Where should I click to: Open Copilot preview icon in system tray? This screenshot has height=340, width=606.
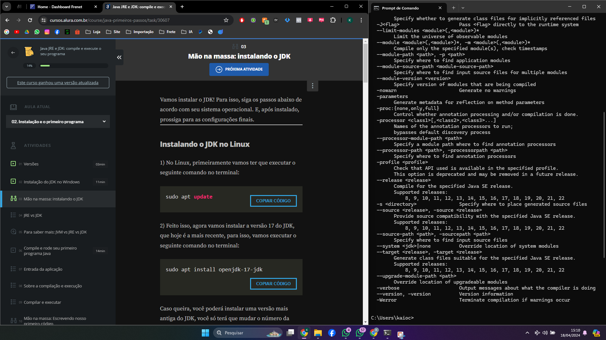[596, 333]
